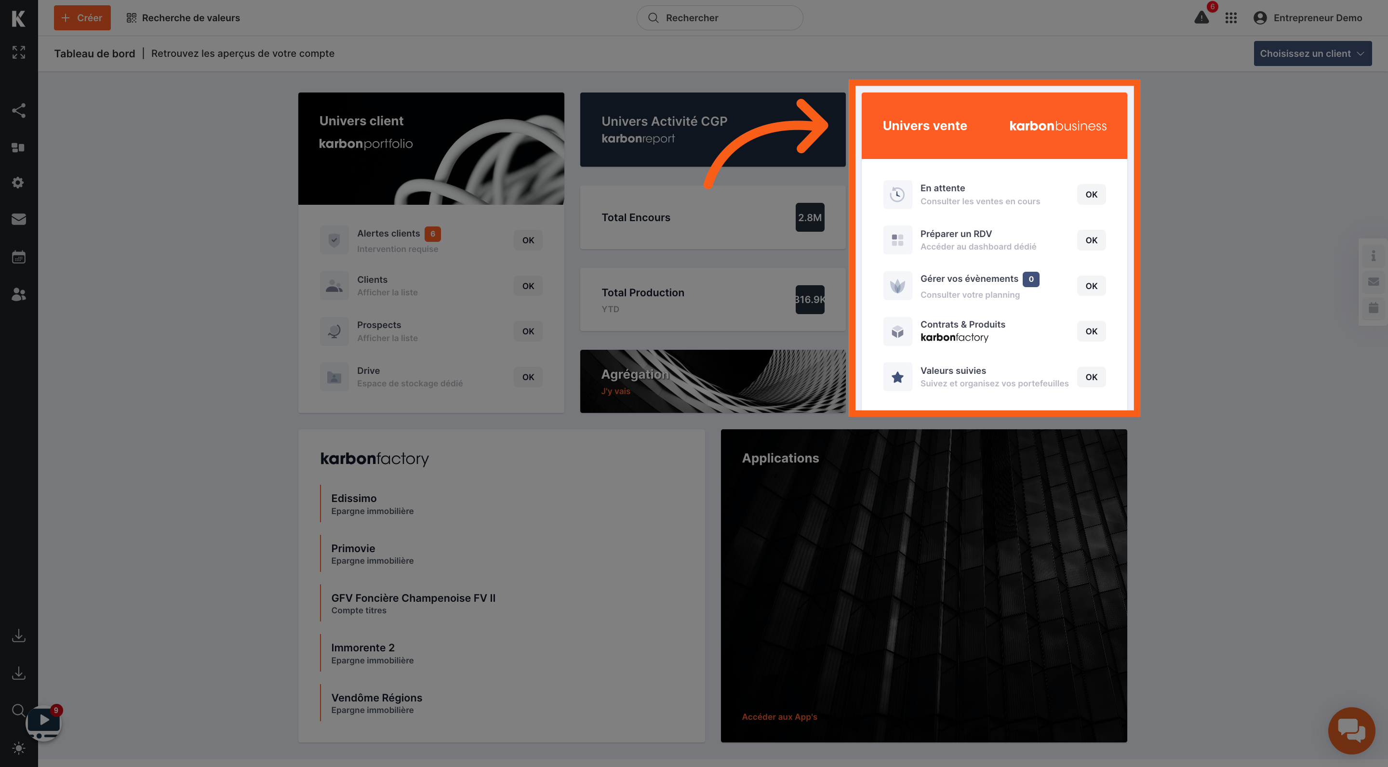Click the Gérer vos évènements lotus icon
The height and width of the screenshot is (767, 1388).
point(897,286)
